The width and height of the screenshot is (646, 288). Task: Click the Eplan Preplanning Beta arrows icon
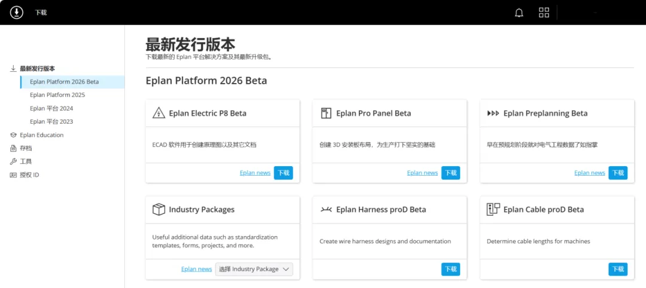tap(493, 113)
